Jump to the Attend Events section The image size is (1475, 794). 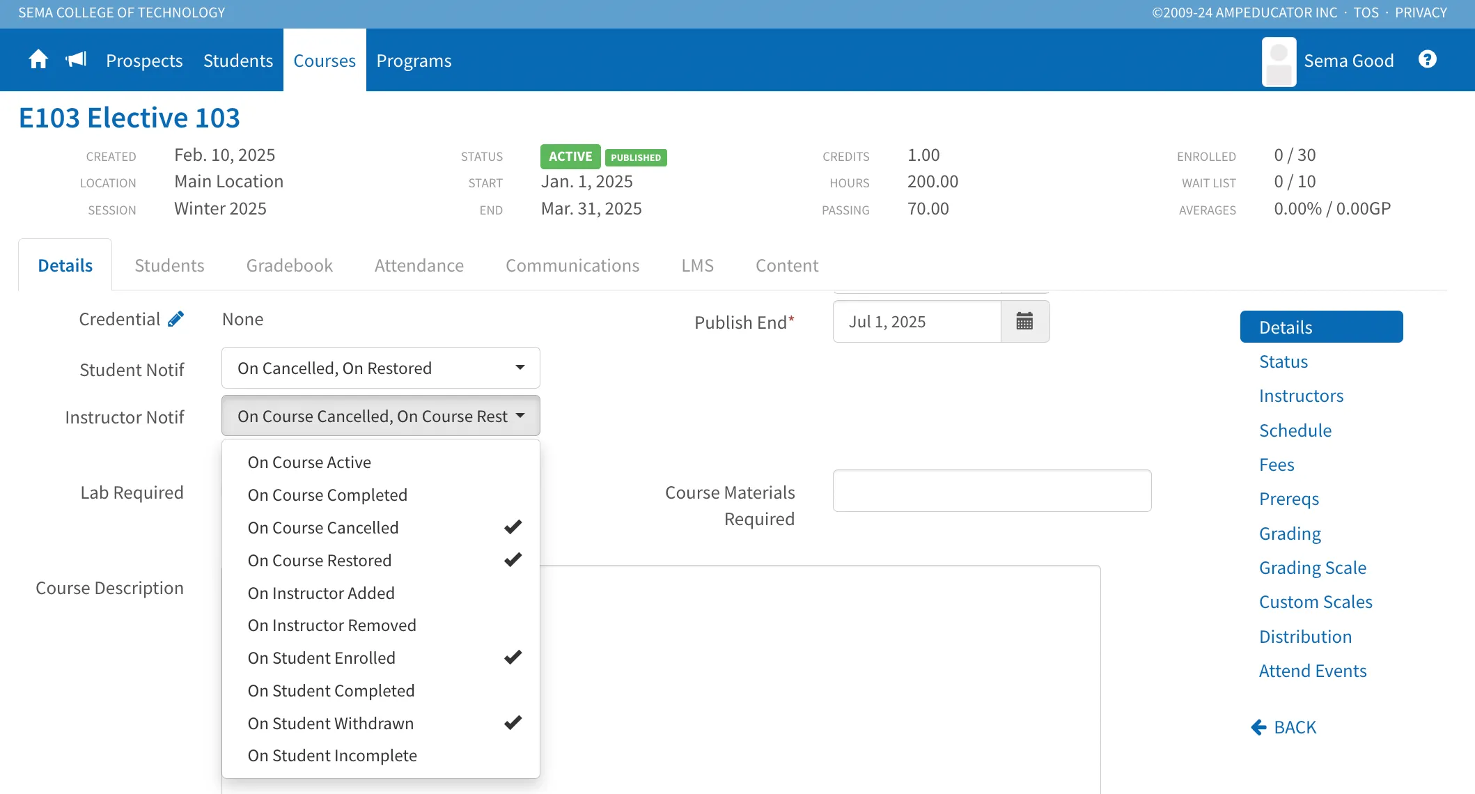coord(1313,671)
